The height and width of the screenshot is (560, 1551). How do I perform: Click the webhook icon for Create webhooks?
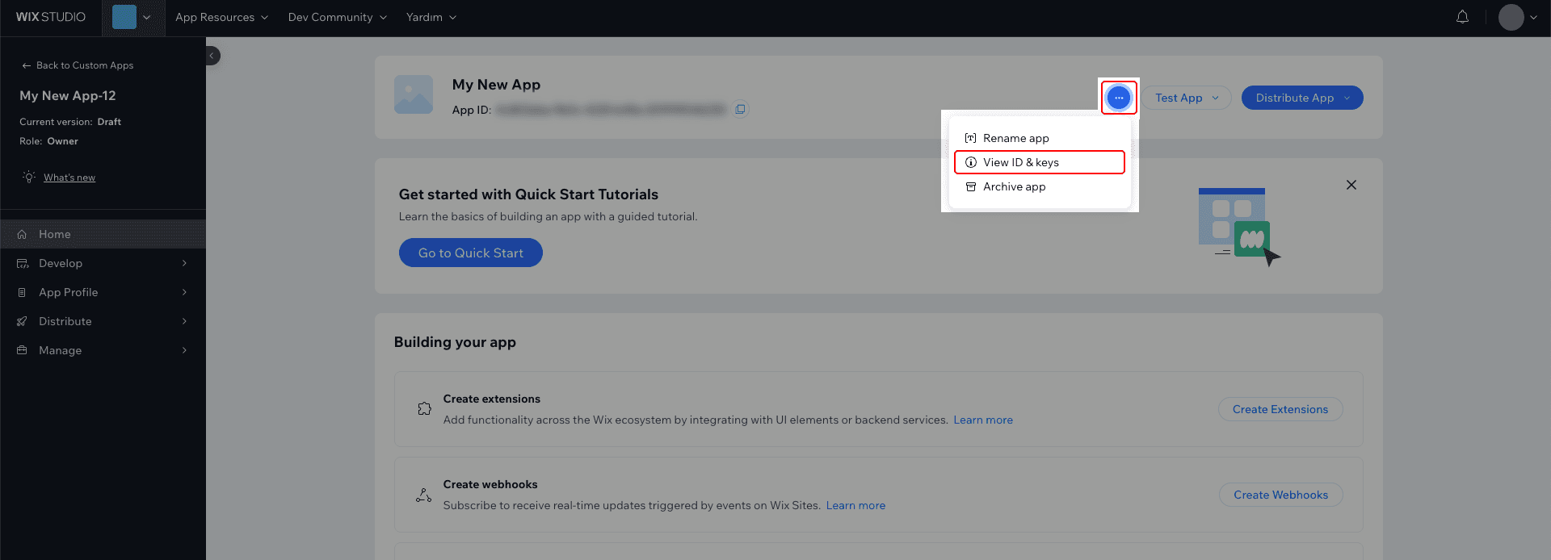click(x=423, y=495)
